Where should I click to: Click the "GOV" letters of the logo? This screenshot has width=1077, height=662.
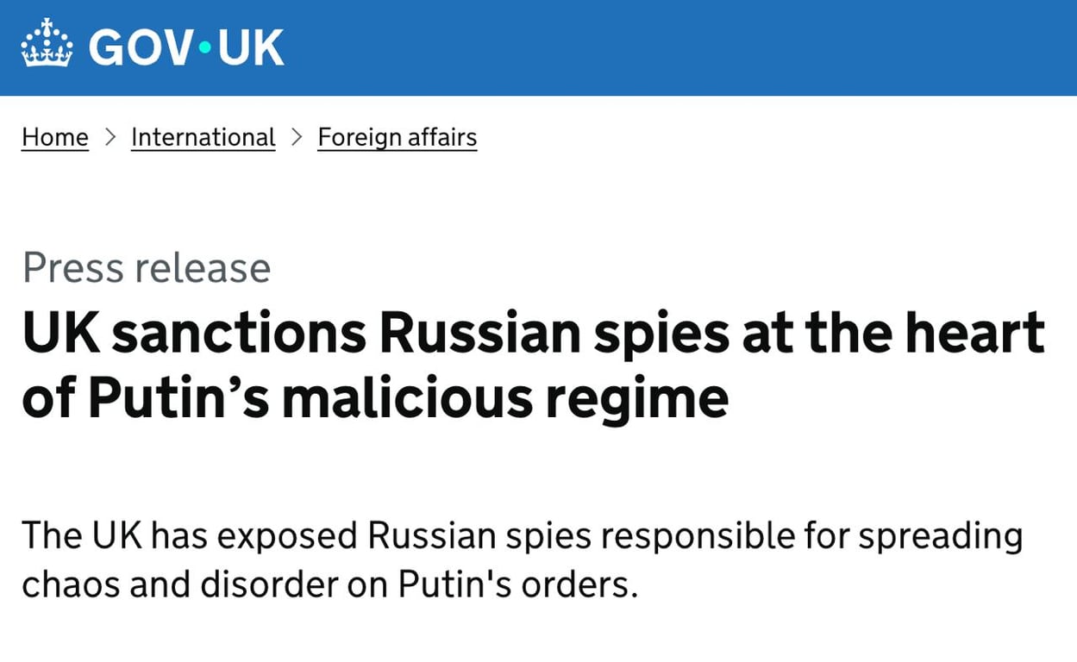[x=141, y=47]
